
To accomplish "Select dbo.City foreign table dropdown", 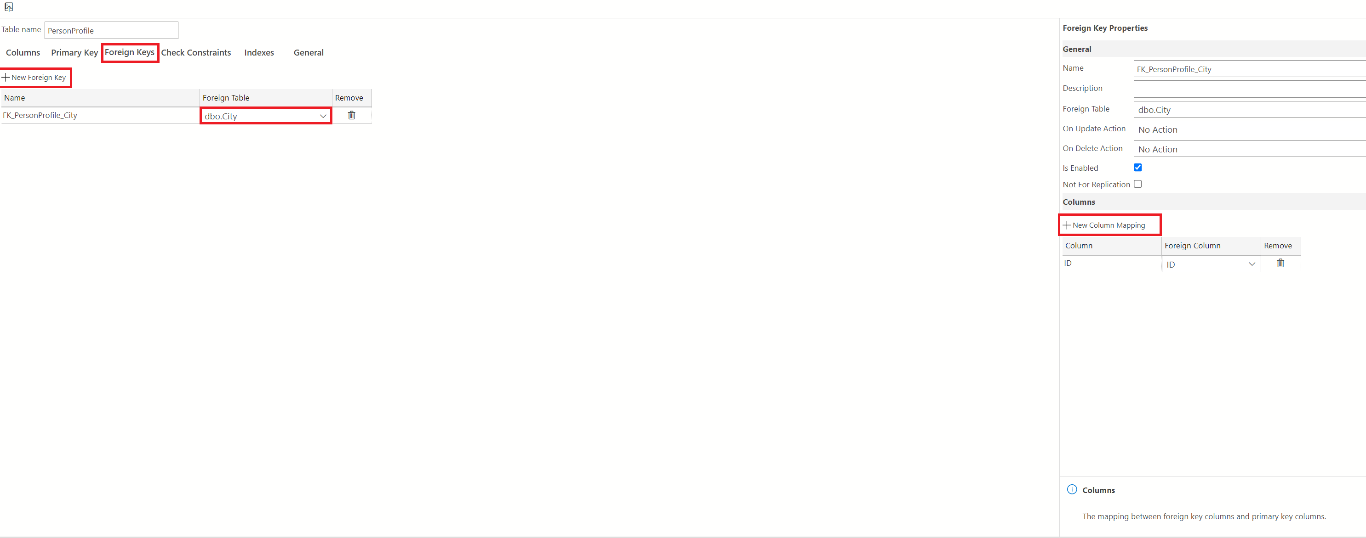I will pyautogui.click(x=265, y=116).
